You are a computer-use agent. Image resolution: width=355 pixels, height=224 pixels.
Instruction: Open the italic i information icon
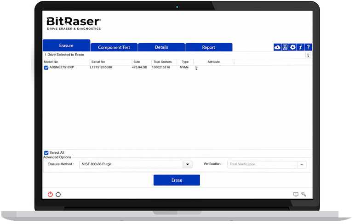(x=300, y=47)
